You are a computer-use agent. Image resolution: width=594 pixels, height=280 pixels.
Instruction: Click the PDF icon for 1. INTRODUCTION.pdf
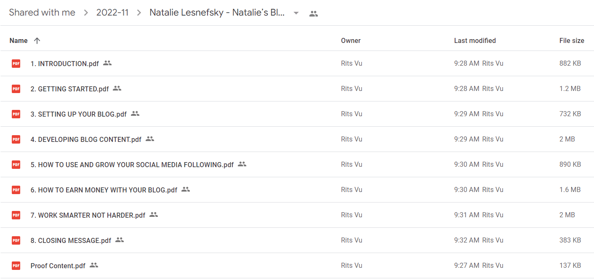click(16, 64)
